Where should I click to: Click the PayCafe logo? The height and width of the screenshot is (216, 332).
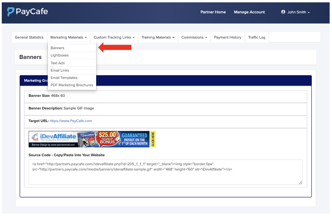pyautogui.click(x=28, y=12)
